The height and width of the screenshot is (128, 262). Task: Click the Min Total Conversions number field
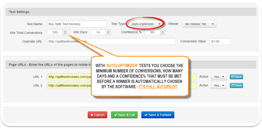pyautogui.click(x=55, y=32)
